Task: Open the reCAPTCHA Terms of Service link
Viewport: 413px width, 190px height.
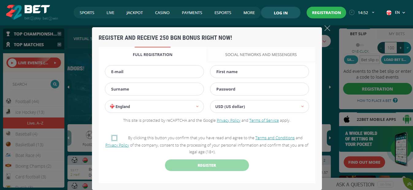Action: 264,121
